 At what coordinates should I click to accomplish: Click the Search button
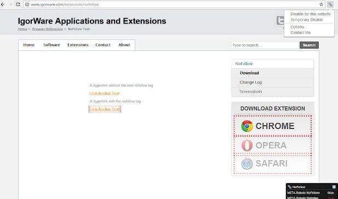pyautogui.click(x=309, y=45)
